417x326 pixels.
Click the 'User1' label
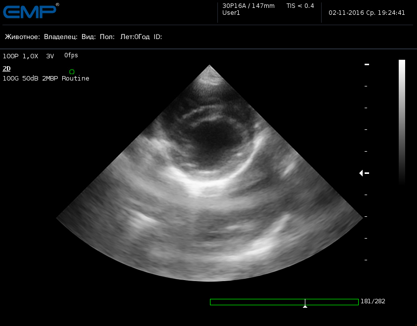click(x=231, y=13)
